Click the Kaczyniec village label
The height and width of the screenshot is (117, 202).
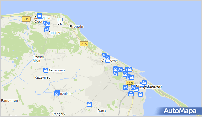pos(42,77)
